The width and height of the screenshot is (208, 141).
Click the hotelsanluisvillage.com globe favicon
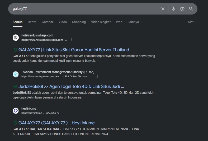tap(16, 37)
